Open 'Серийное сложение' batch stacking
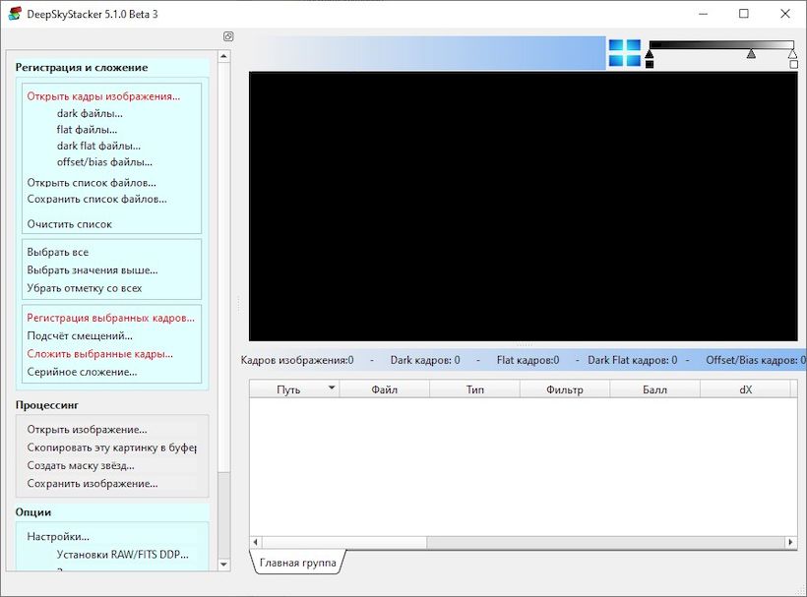This screenshot has height=597, width=807. 84,372
